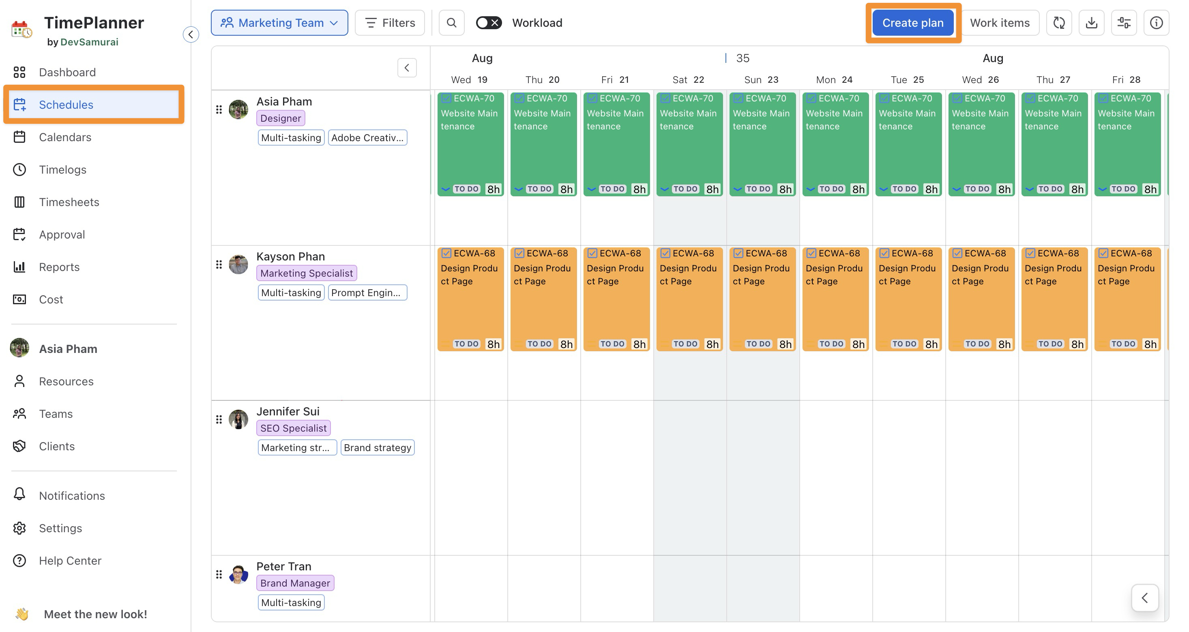Viewport: 1189px width, 632px height.
Task: Click the search magnifier icon
Action: click(x=451, y=23)
